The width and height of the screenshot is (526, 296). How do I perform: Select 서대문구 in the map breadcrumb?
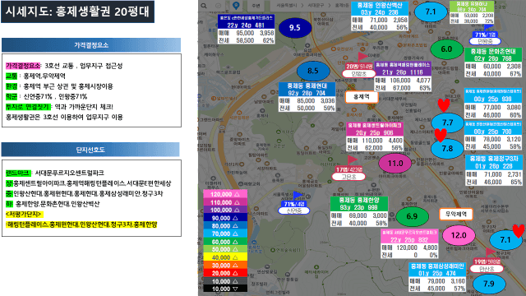coord(316,6)
